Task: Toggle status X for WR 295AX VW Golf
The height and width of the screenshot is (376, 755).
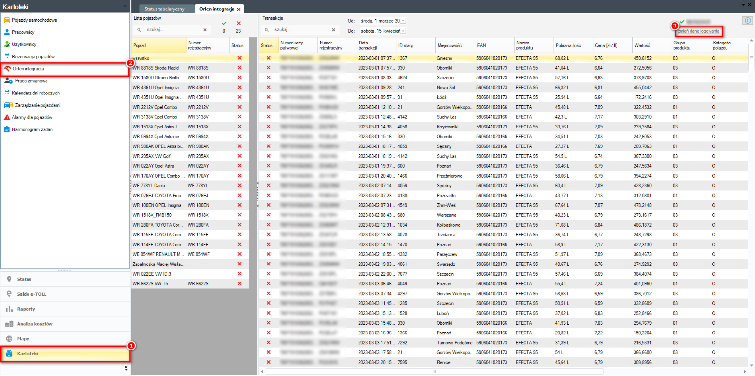Action: tap(239, 156)
